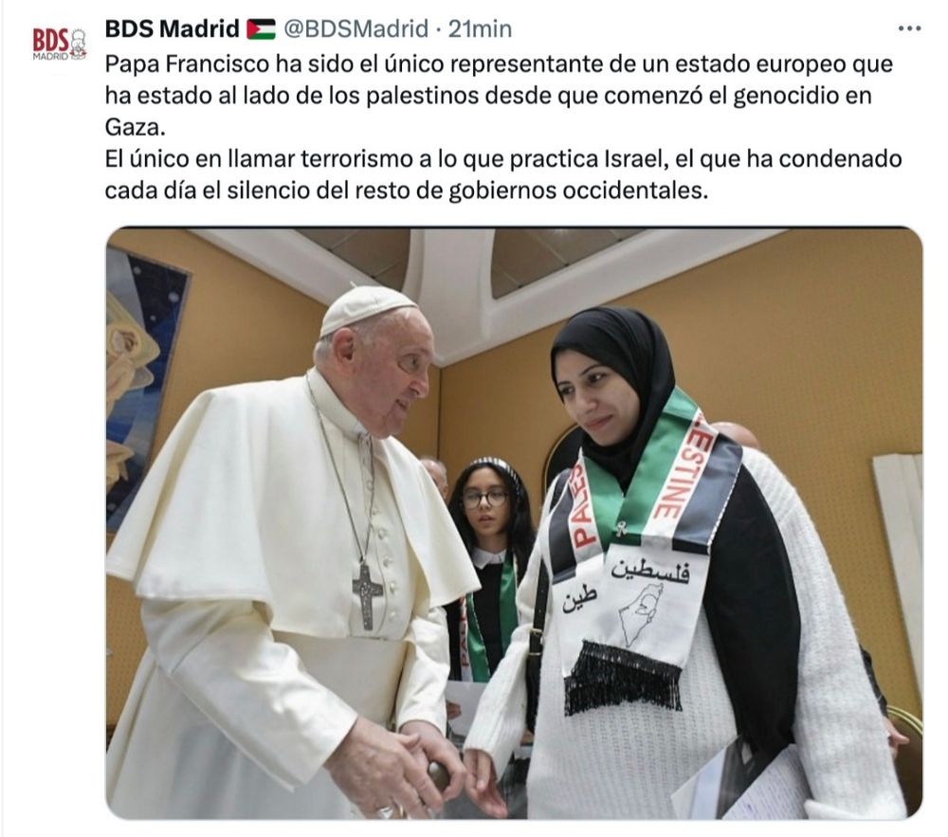The width and height of the screenshot is (948, 837).
Task: Open BDS Madrid display name profile link
Action: coord(173,28)
